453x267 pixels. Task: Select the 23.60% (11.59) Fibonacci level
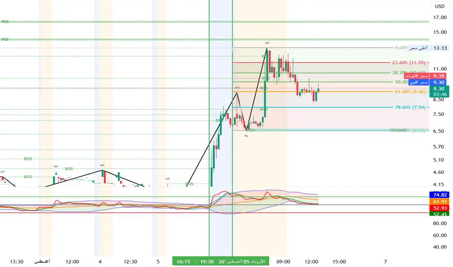408,62
